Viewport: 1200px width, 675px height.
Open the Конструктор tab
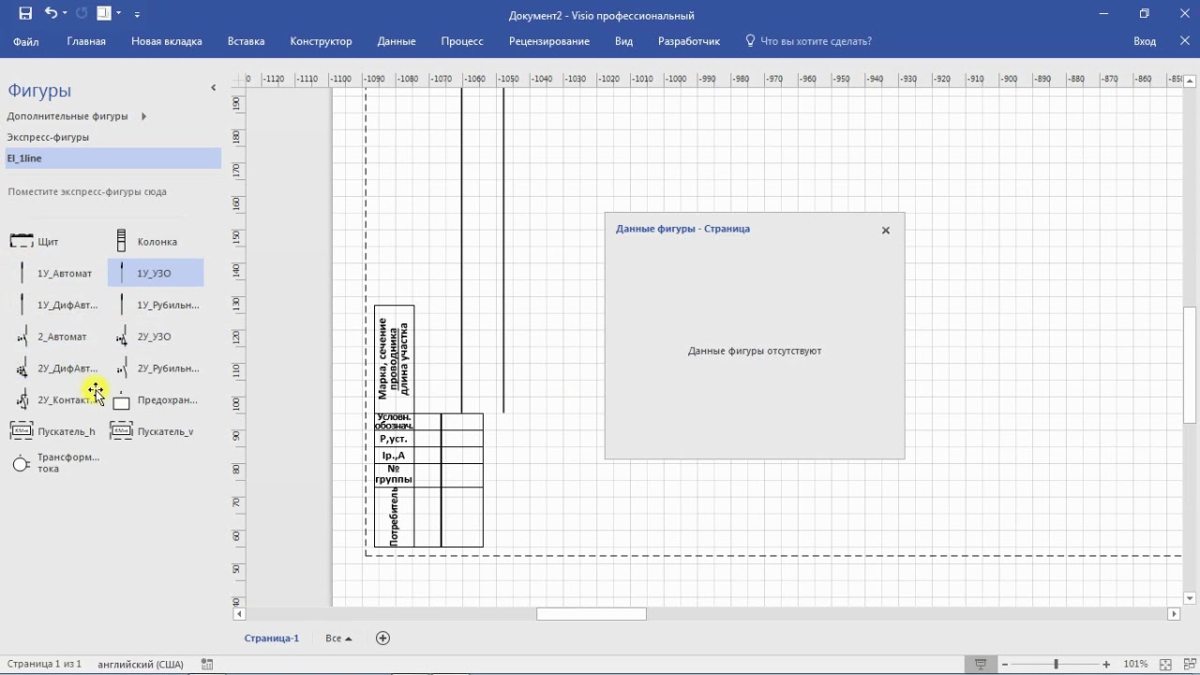(x=321, y=41)
